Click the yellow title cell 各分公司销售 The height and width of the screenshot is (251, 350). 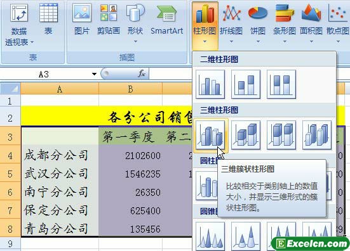pyautogui.click(x=107, y=117)
